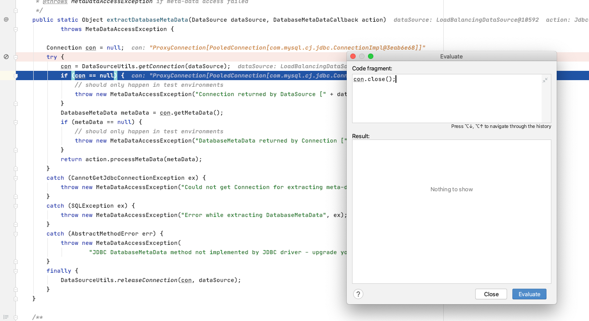Click the structure icon in the bottom-left gutter
Image resolution: width=589 pixels, height=321 pixels.
[x=6, y=317]
